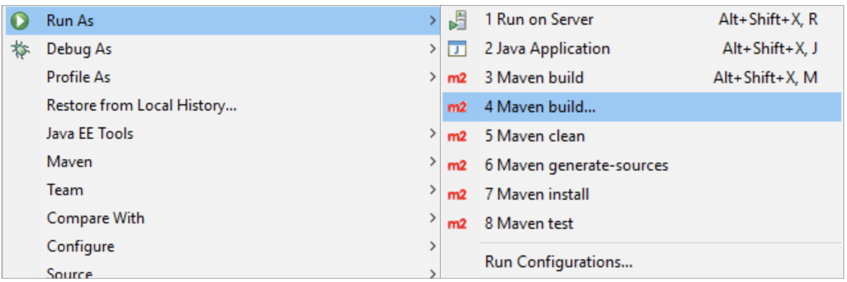The image size is (847, 282).
Task: Expand the Configure submenu arrow
Action: coord(432,246)
